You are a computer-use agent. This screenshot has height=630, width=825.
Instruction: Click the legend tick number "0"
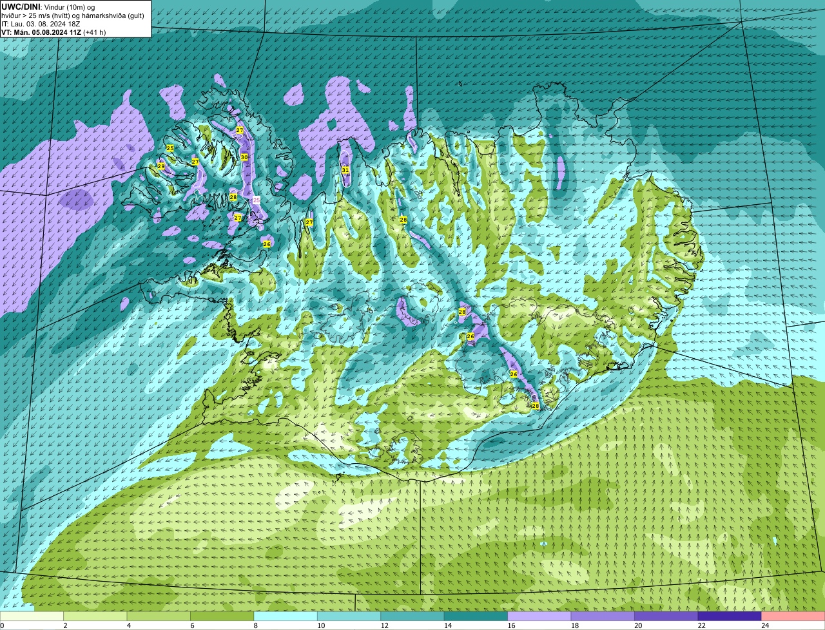click(x=3, y=625)
